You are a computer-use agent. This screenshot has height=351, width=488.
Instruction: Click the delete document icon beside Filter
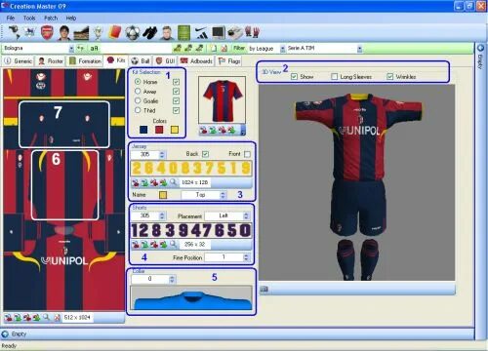point(224,49)
